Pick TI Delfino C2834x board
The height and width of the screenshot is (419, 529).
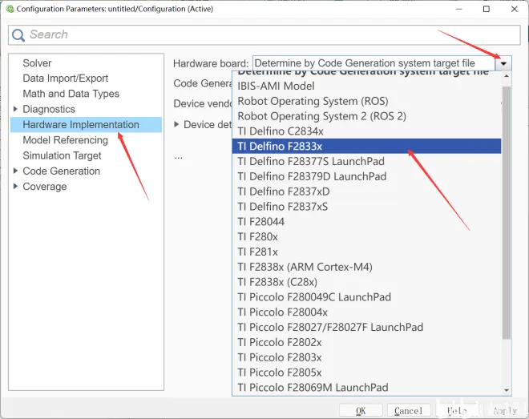click(367, 131)
